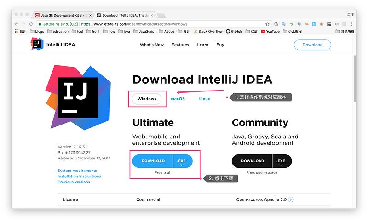Open the tool bookmark folder
Image resolution: width=368 pixels, height=222 pixels.
[77, 31]
